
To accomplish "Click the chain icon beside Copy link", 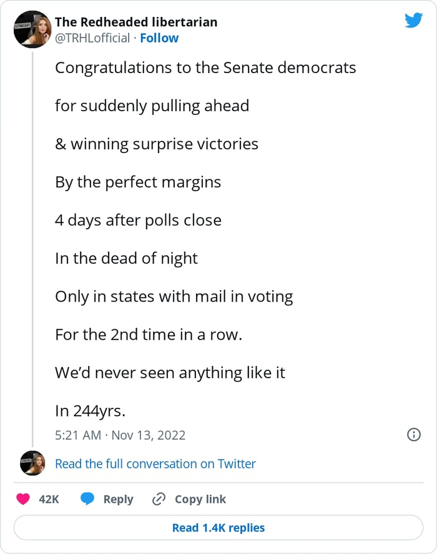I will pyautogui.click(x=159, y=499).
